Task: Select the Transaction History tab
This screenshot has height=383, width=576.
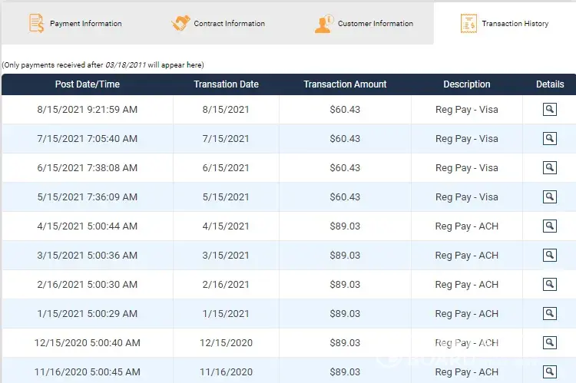Action: point(505,24)
